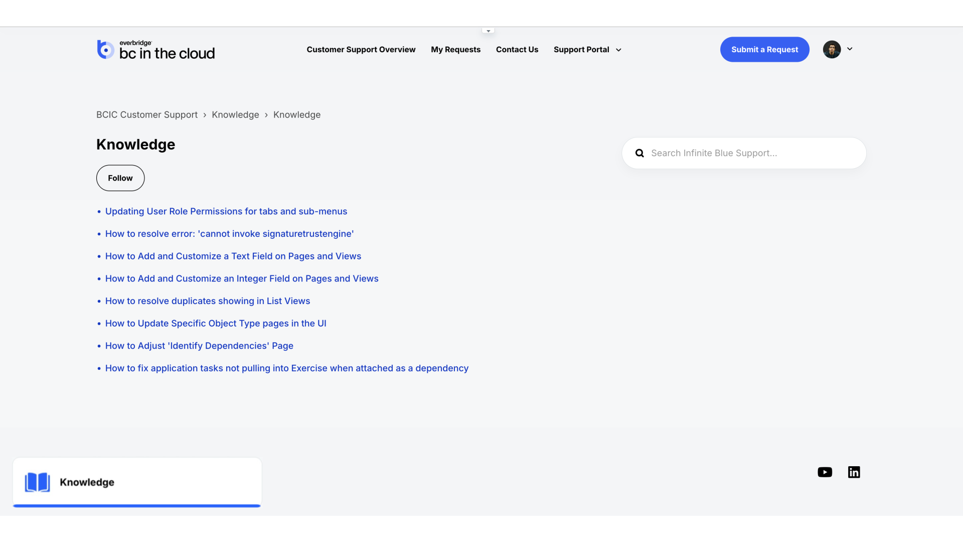Go to My Requests
Viewport: 963px width, 542px height.
pyautogui.click(x=455, y=50)
